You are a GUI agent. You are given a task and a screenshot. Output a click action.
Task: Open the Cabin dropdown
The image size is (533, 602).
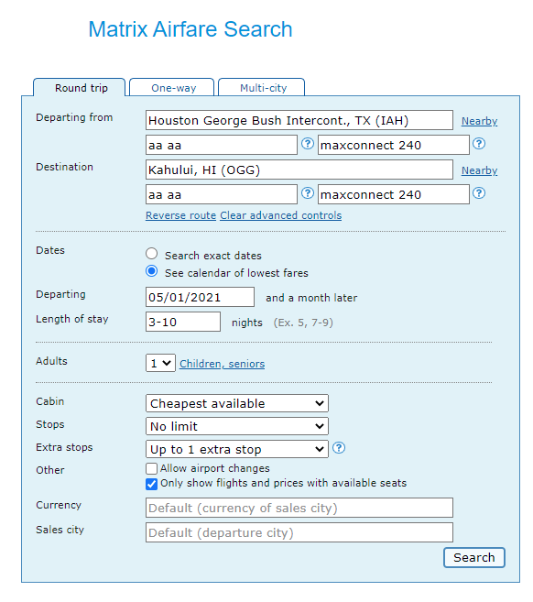pos(237,403)
